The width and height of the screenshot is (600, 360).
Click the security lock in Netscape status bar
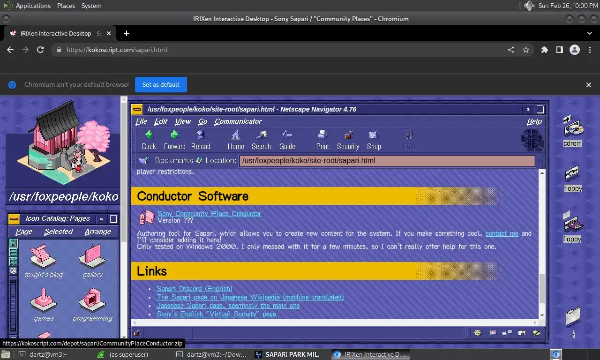136,333
